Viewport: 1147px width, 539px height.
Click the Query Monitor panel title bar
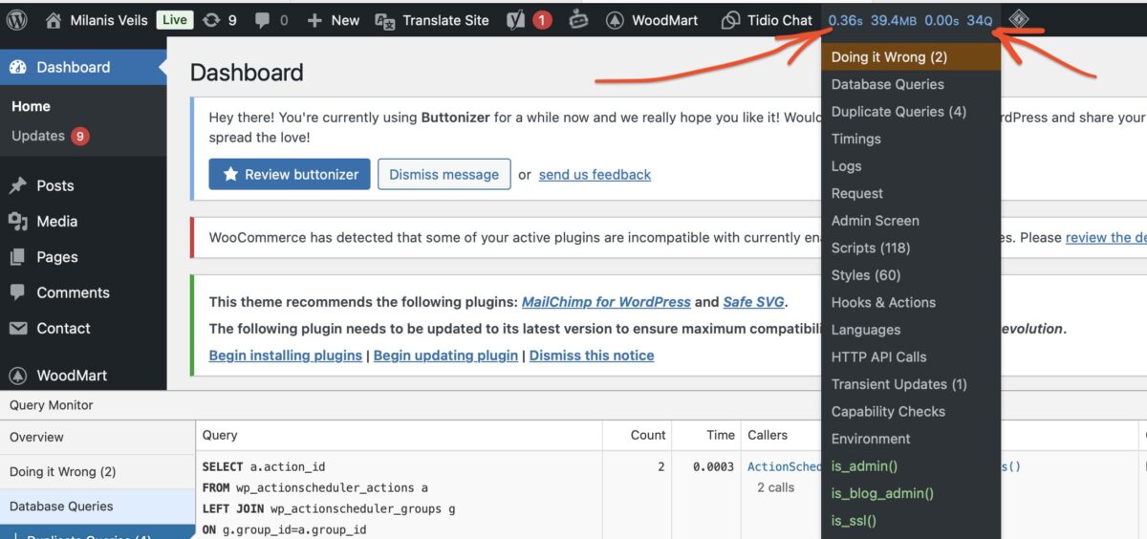[573, 405]
